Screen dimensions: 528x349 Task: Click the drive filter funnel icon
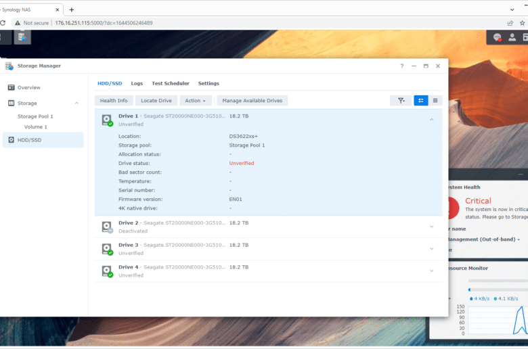pyautogui.click(x=401, y=101)
